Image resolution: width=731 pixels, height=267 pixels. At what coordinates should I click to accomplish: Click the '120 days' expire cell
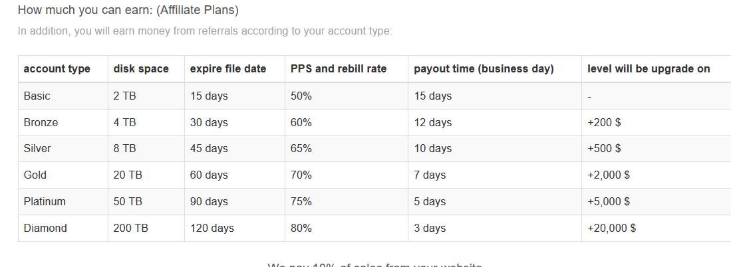tap(235, 228)
